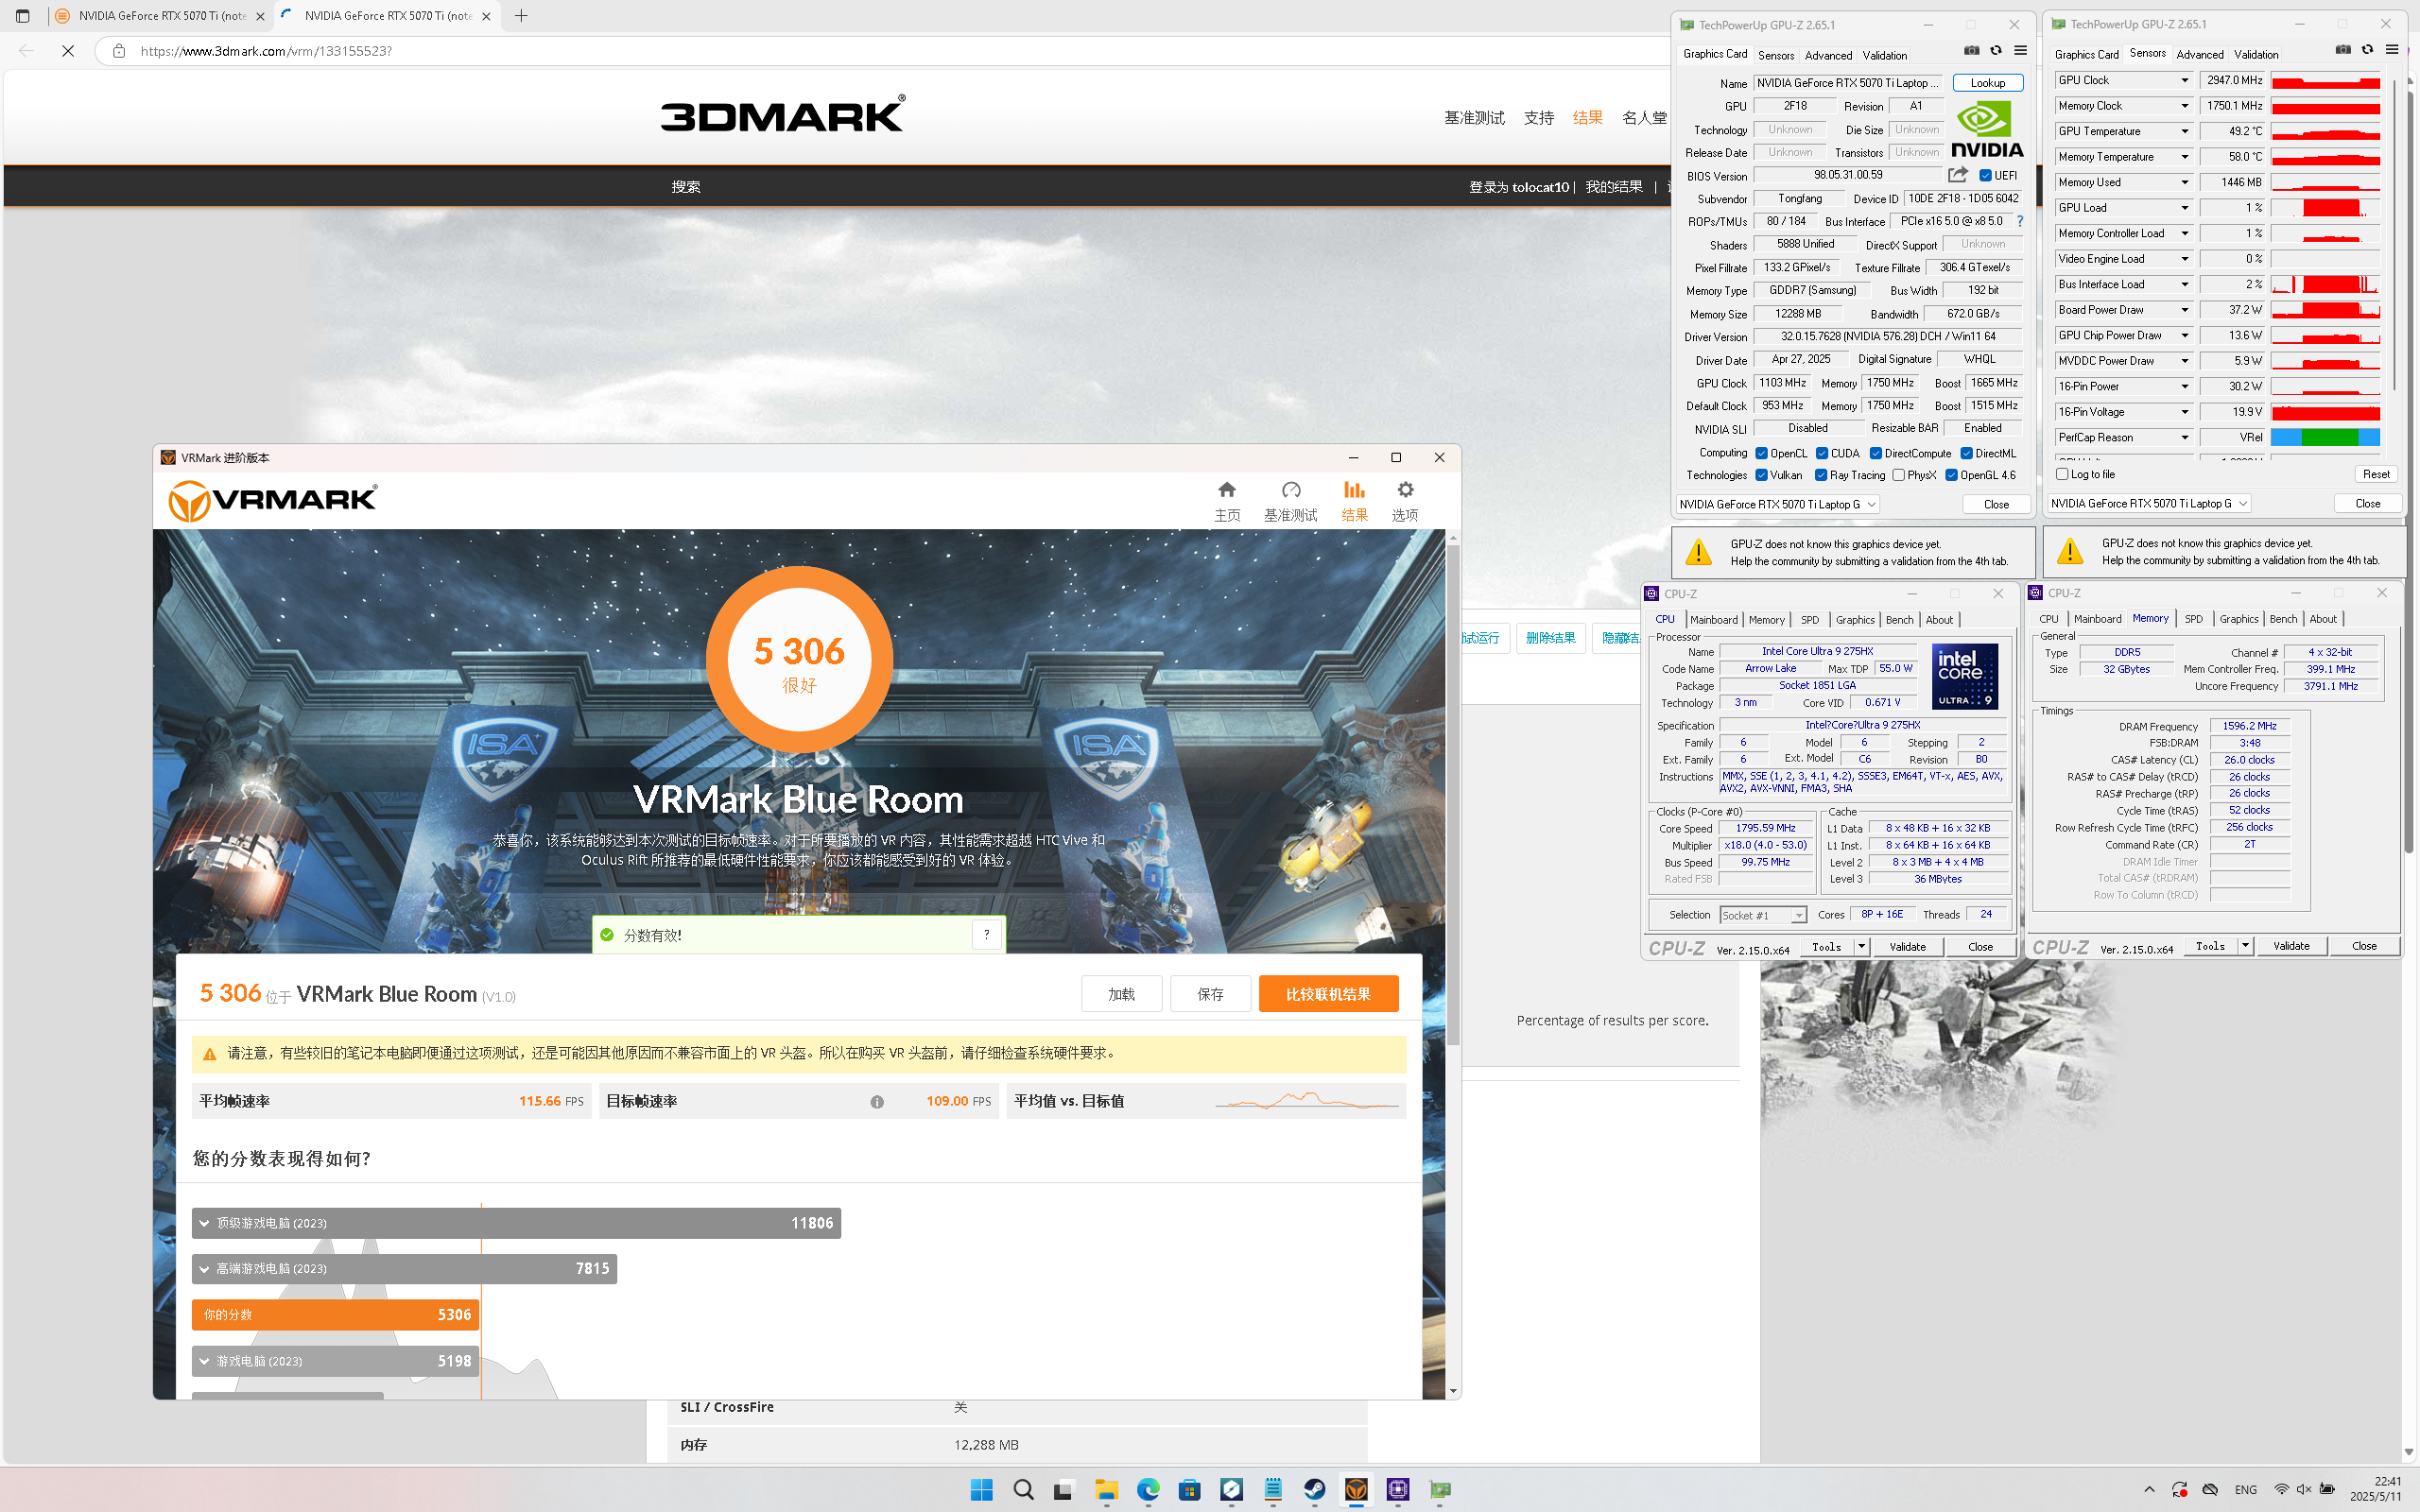Switch to Sensors tab in left GPU-Z window
This screenshot has height=1512, width=2420.
point(1776,56)
